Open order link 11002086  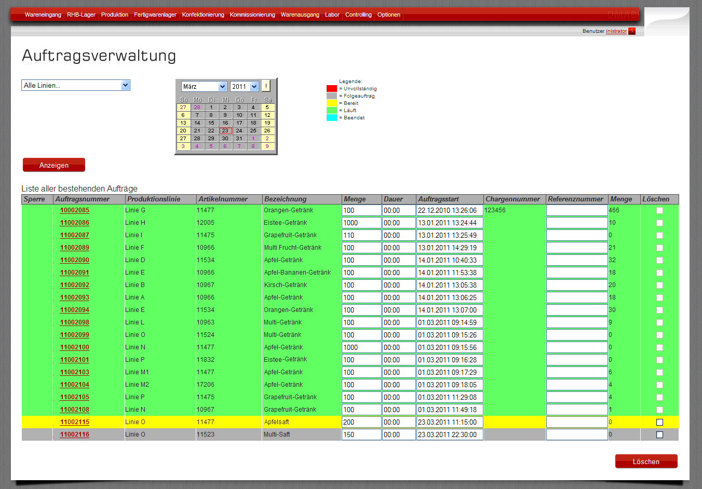[x=75, y=223]
